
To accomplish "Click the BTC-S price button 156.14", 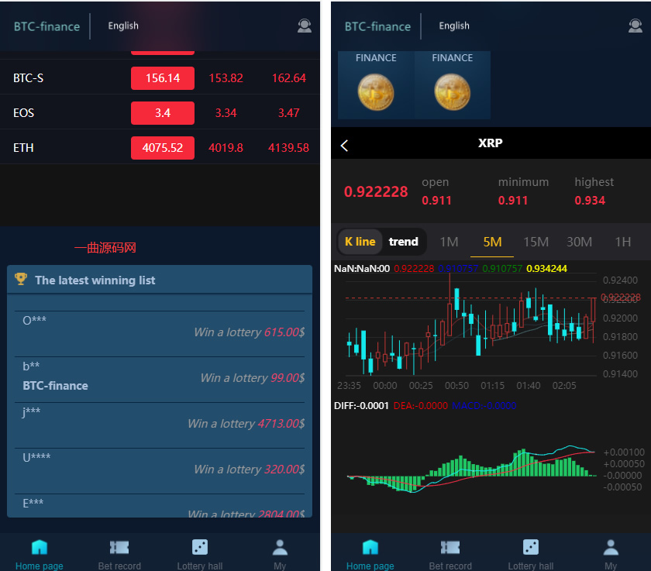I will pos(162,78).
